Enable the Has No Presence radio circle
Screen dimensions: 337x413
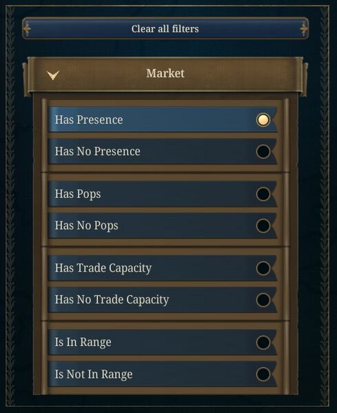pyautogui.click(x=263, y=152)
